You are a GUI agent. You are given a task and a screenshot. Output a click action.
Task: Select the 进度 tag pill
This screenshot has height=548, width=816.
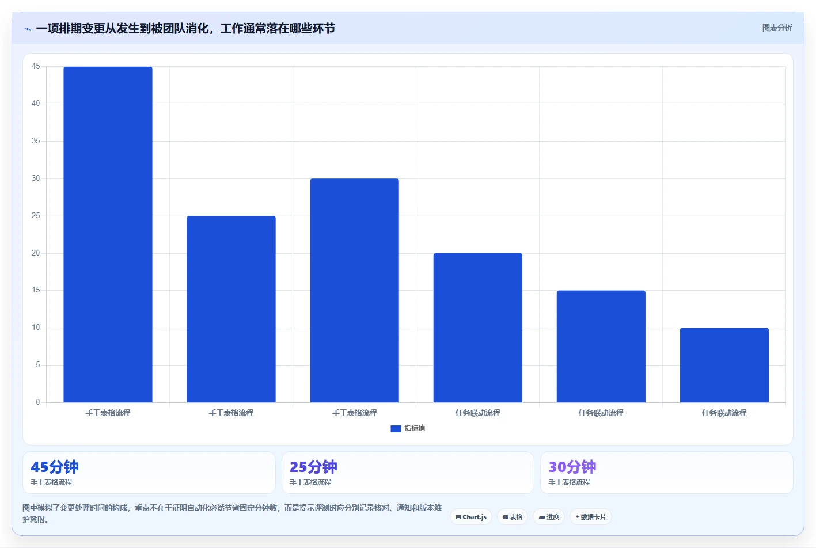[x=549, y=517]
